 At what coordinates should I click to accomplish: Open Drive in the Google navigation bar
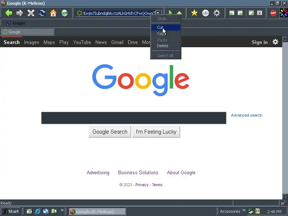[x=132, y=42]
